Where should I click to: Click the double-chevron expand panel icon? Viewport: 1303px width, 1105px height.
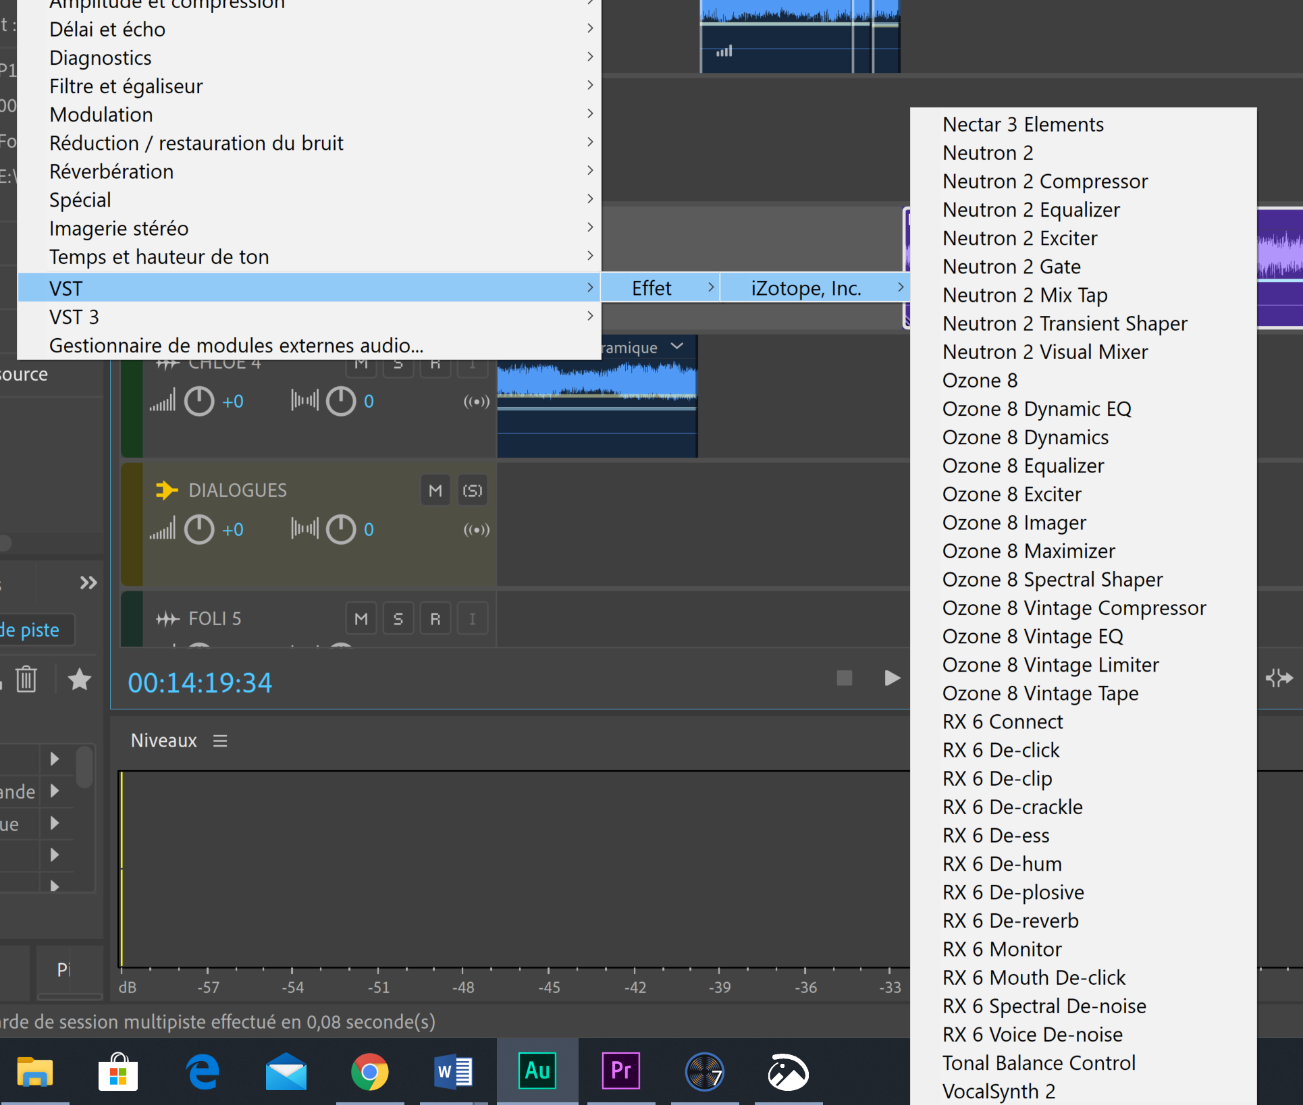pos(88,583)
